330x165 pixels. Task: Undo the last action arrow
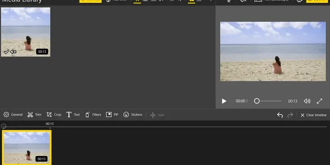tap(280, 115)
